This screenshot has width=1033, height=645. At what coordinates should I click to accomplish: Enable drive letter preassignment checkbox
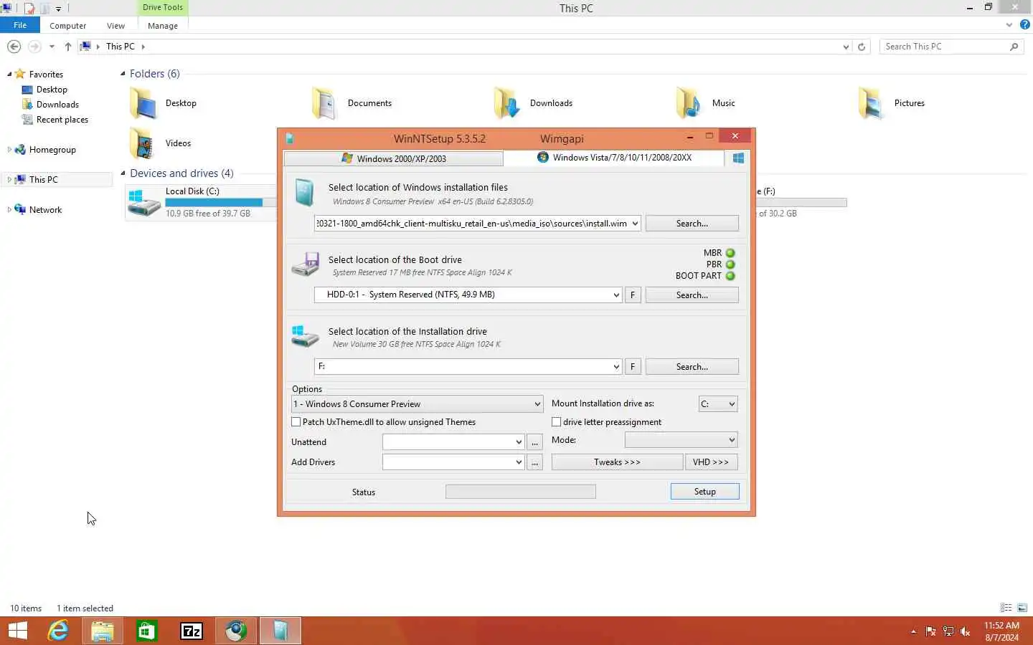click(x=556, y=422)
